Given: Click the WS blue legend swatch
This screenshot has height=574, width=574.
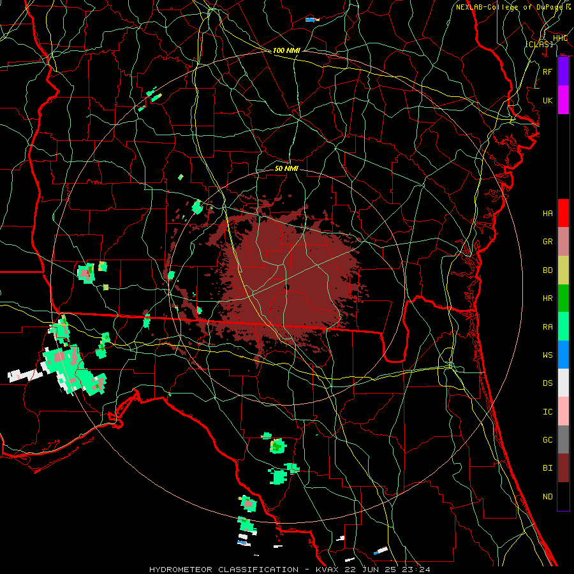Looking at the screenshot, I should [x=563, y=355].
